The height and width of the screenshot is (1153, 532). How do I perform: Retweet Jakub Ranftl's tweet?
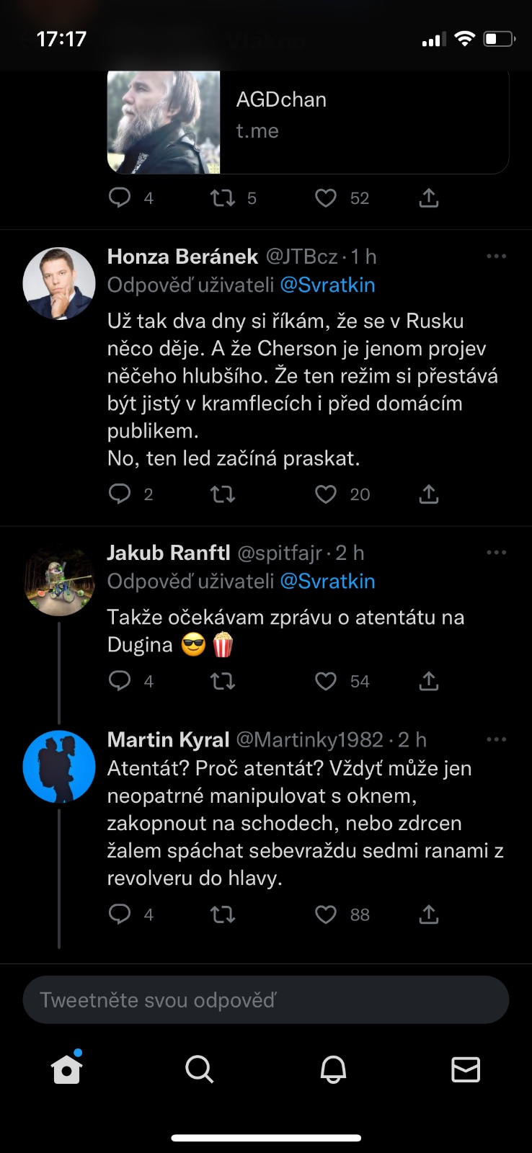(223, 681)
